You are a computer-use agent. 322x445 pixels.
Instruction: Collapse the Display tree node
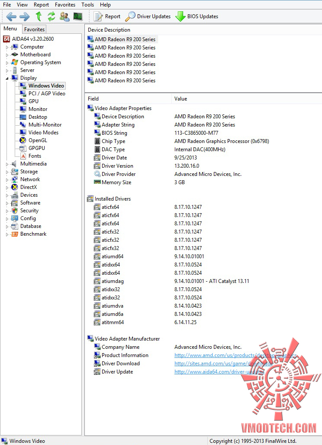tap(7, 78)
